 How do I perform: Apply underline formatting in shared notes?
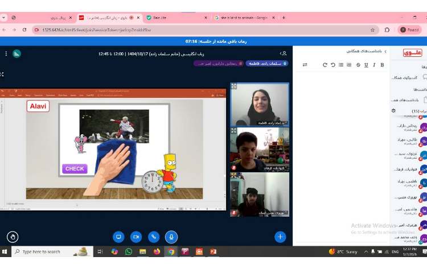pos(366,65)
